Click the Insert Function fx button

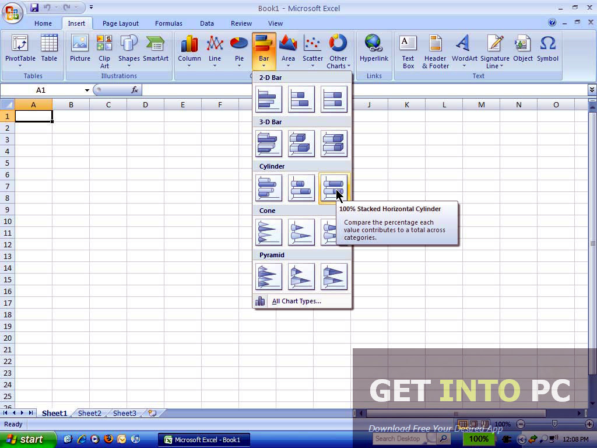[x=135, y=90]
